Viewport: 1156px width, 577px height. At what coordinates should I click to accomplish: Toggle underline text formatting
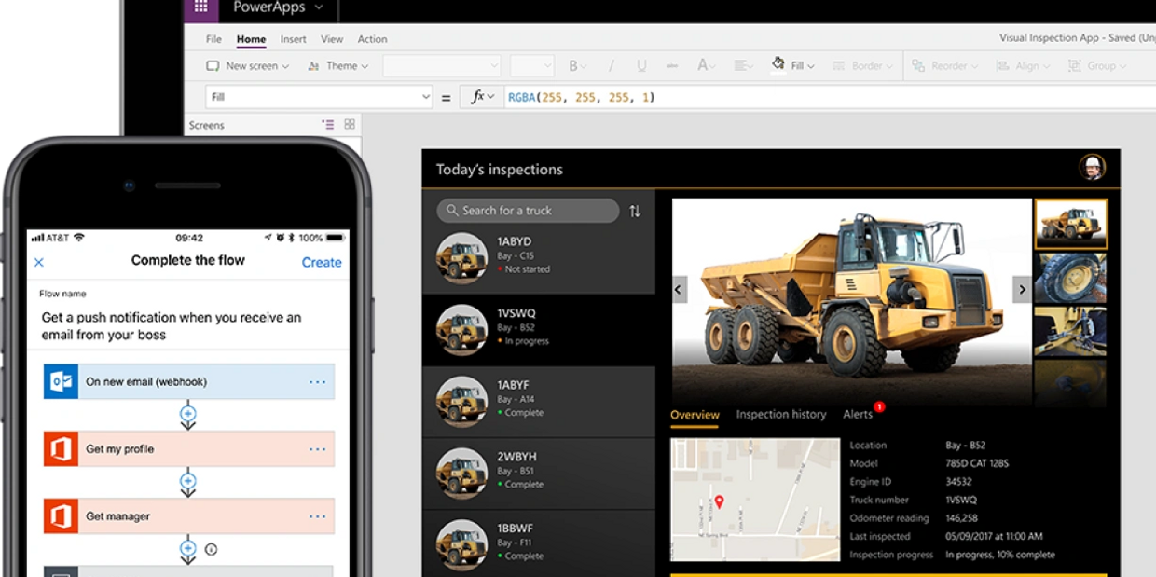coord(641,66)
